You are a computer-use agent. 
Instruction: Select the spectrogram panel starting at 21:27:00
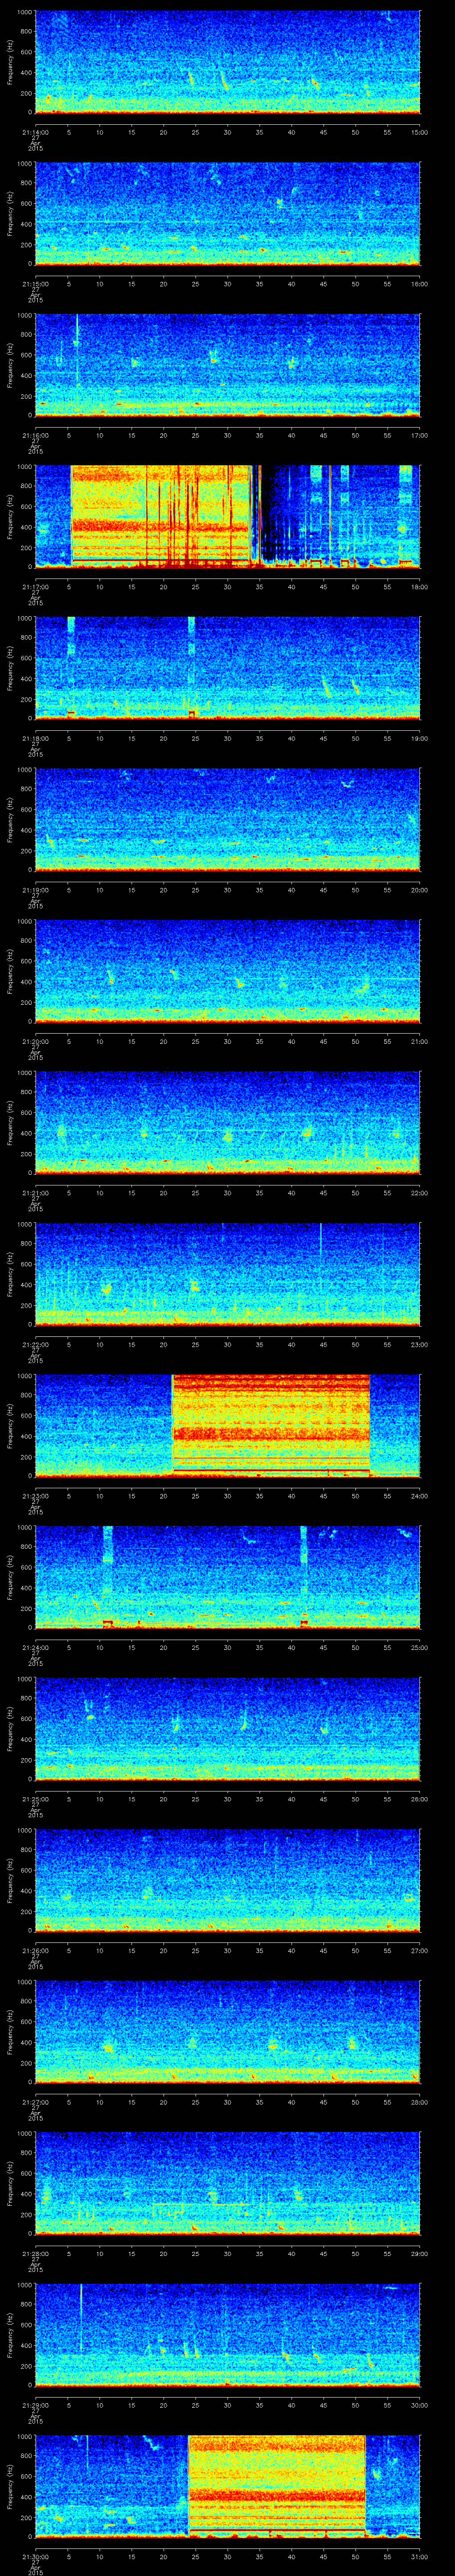(x=228, y=2032)
